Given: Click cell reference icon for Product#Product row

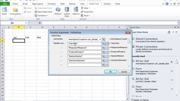Looking at the screenshot, I should click(103, 52).
